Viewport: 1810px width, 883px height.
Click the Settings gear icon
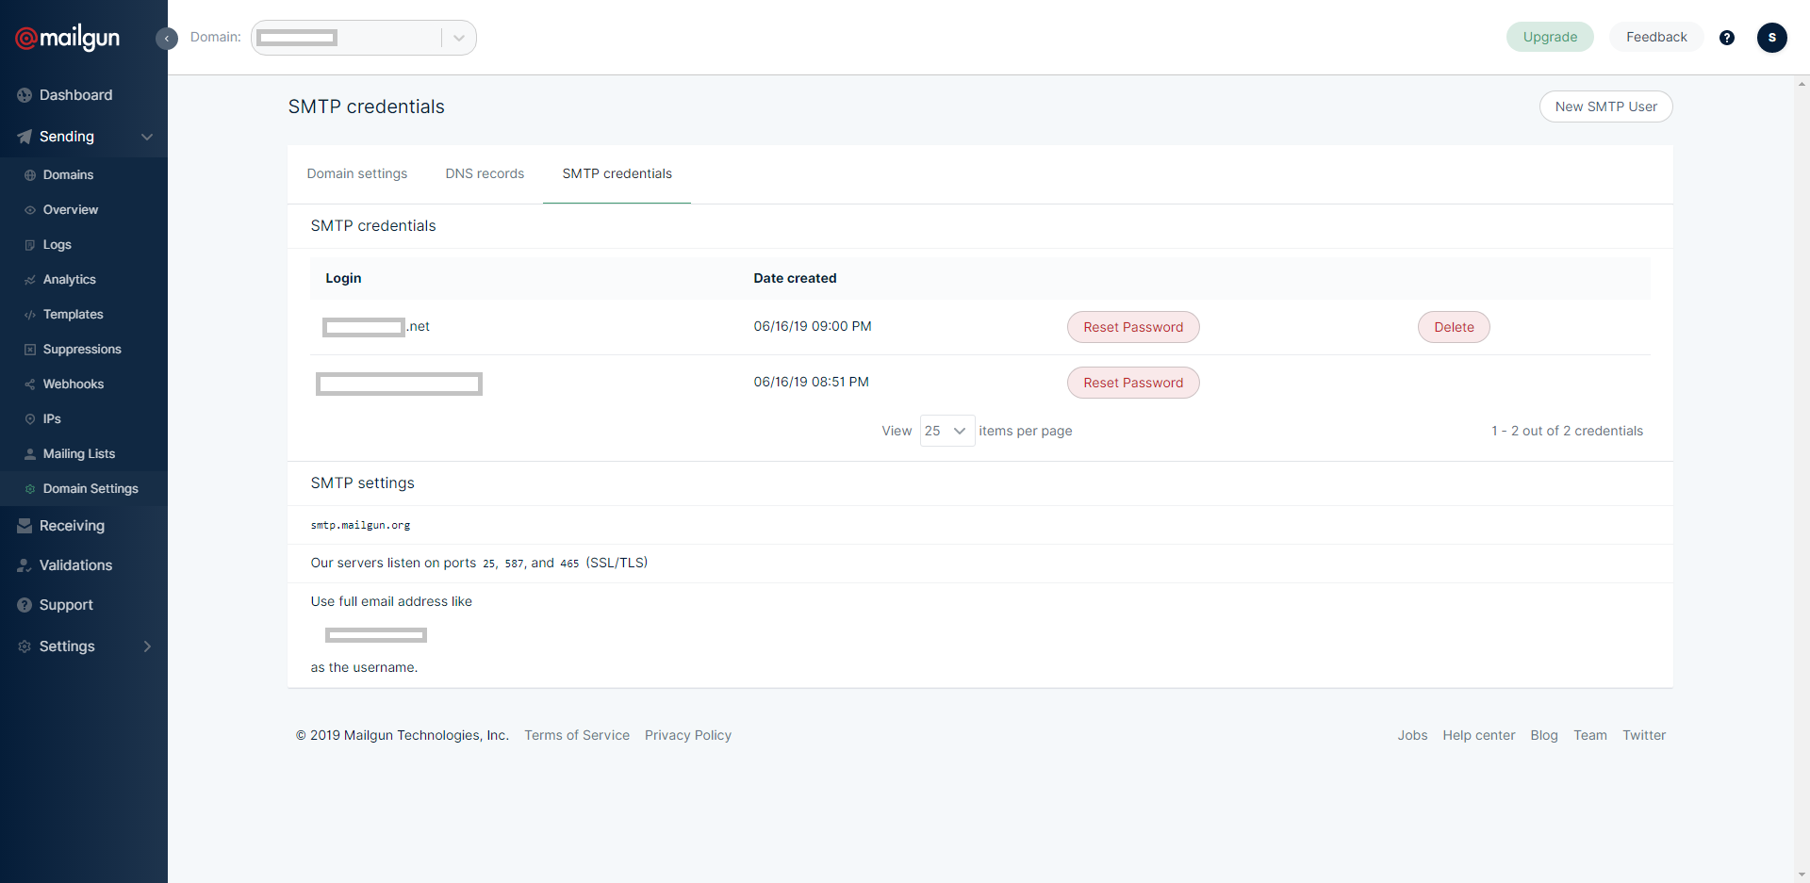coord(25,646)
